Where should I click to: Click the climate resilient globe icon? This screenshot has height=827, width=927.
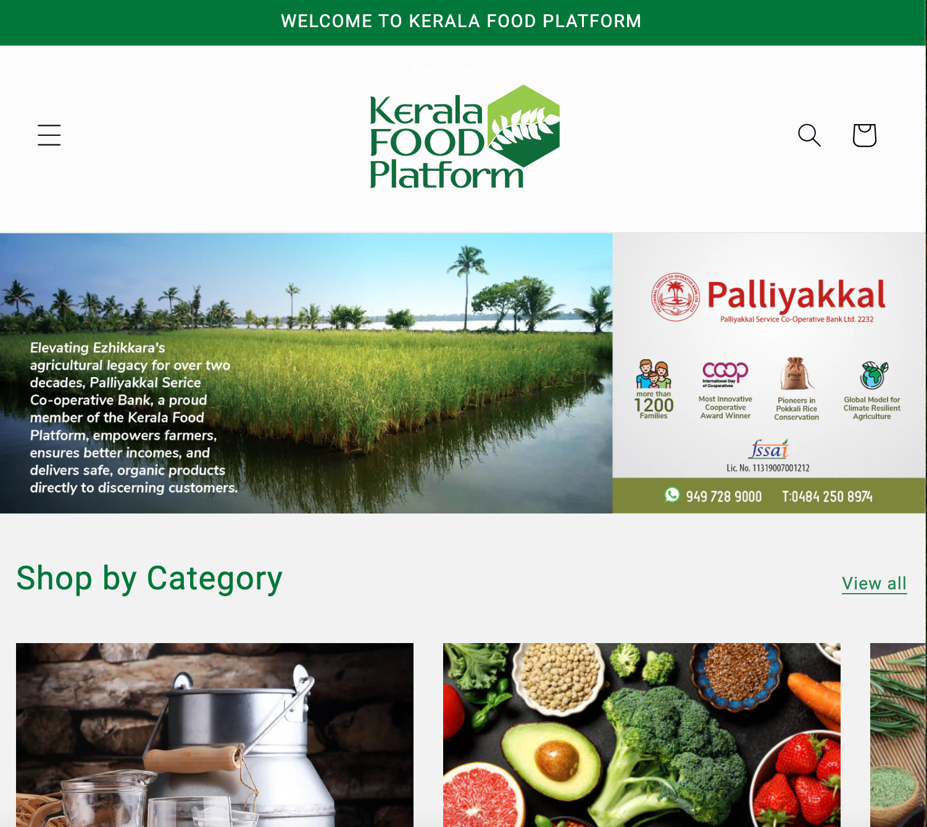(x=873, y=375)
